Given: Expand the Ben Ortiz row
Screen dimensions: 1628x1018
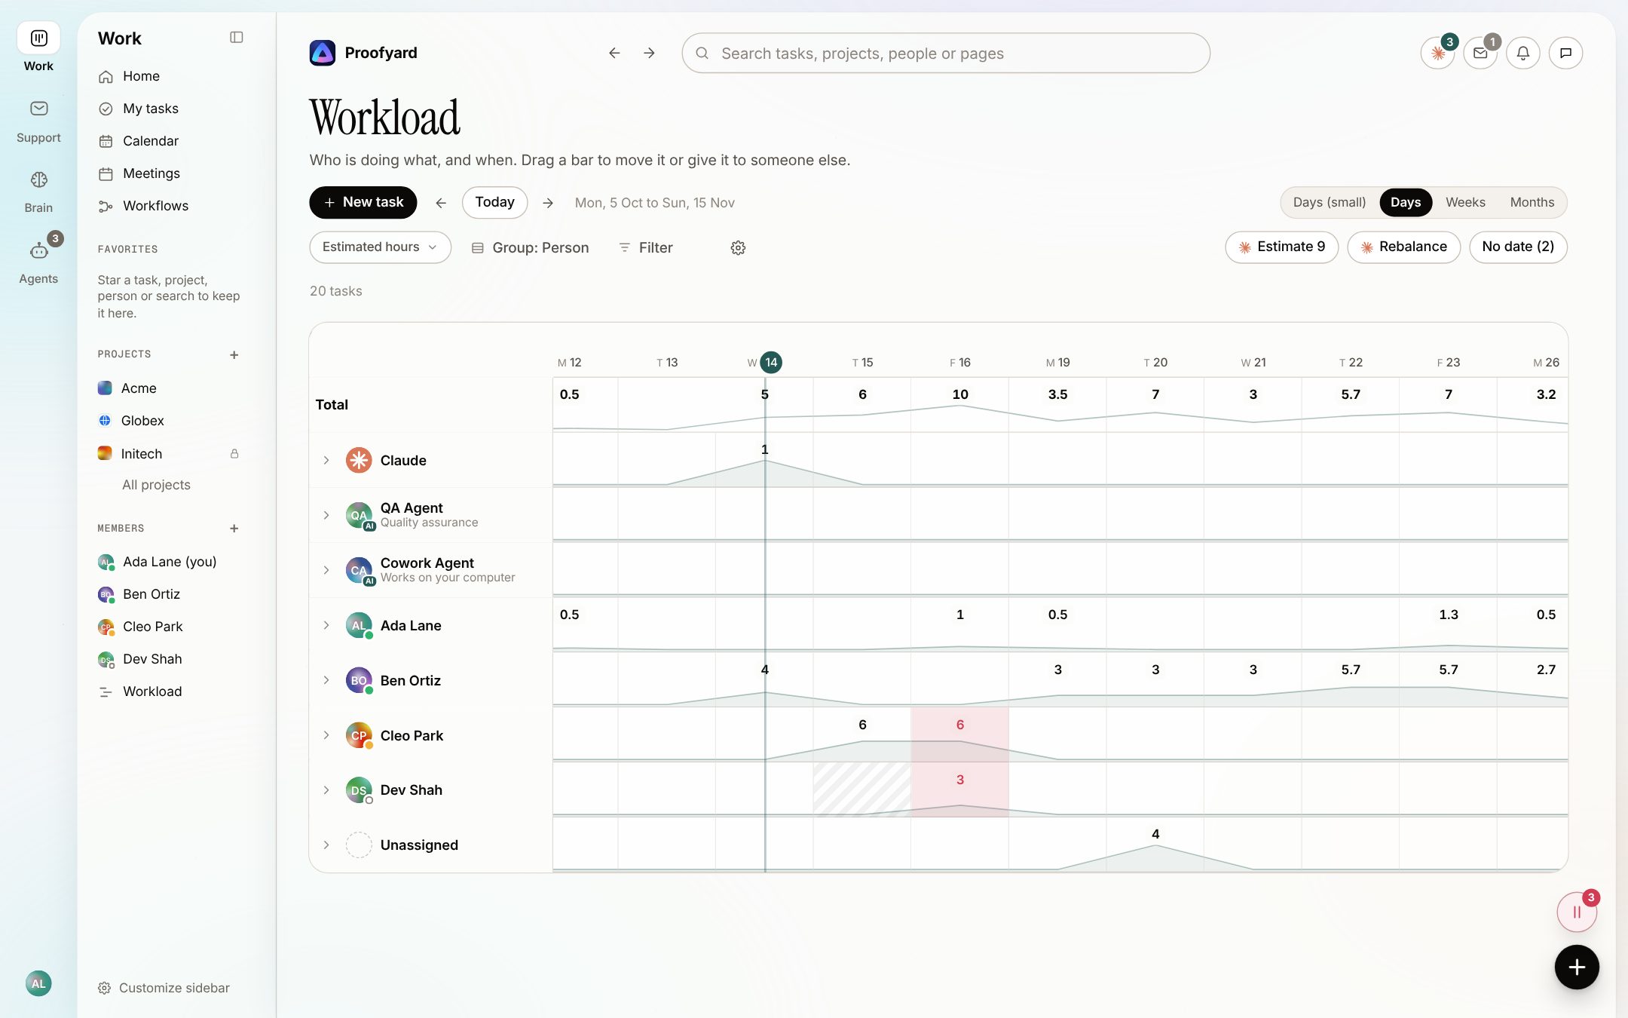Looking at the screenshot, I should pyautogui.click(x=326, y=680).
